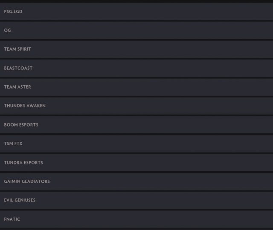Image resolution: width=273 pixels, height=230 pixels.
Task: Select the PSG.LGD team row
Action: point(136,11)
